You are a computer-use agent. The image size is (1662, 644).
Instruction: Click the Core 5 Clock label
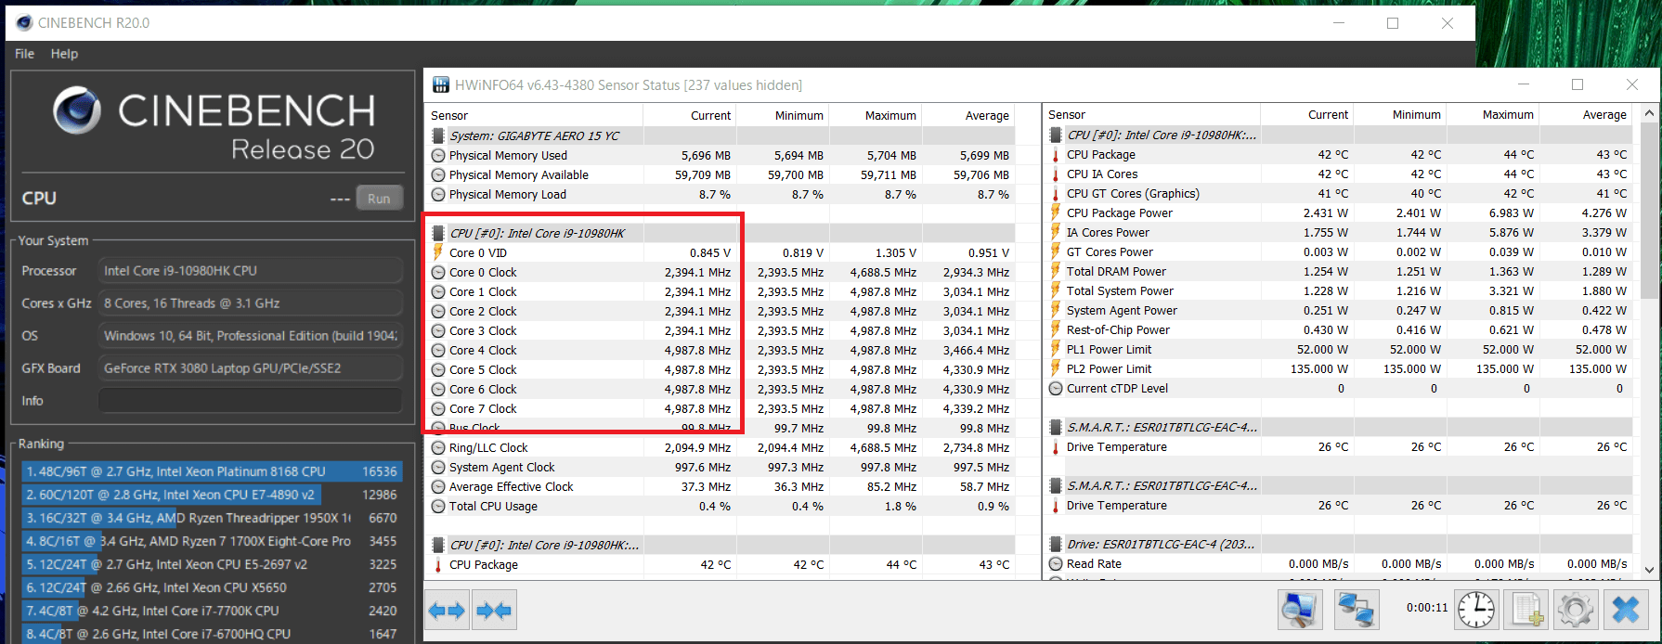coord(483,369)
